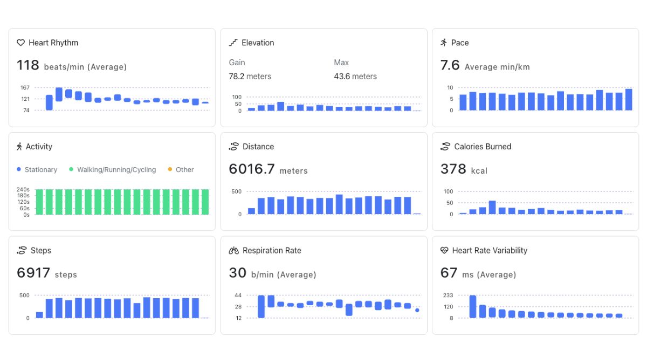Screen dimensions: 647x364
Task: Click the walking person icon on Activity card
Action: click(x=20, y=146)
